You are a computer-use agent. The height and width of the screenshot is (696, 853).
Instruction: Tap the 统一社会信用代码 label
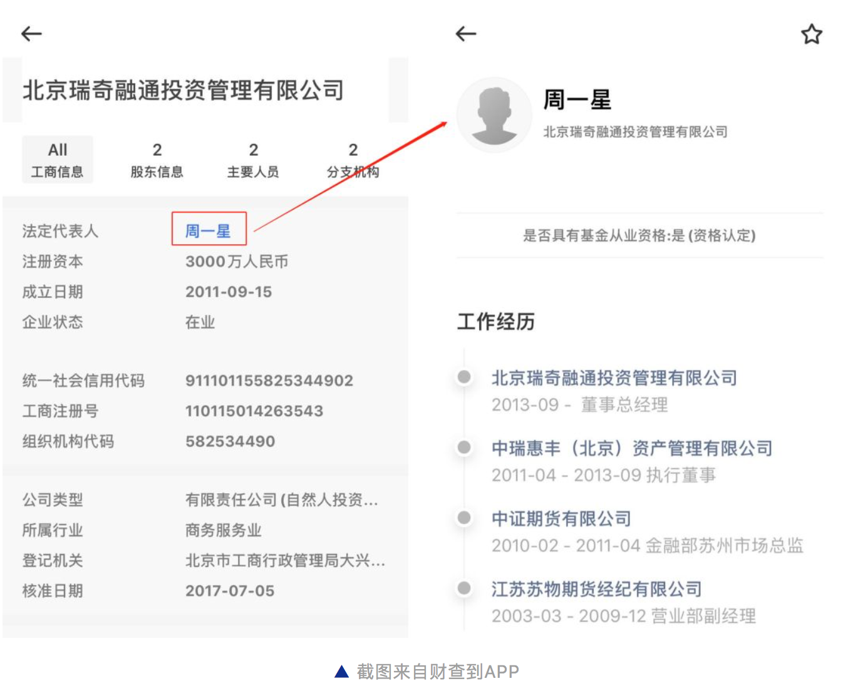[x=83, y=381]
